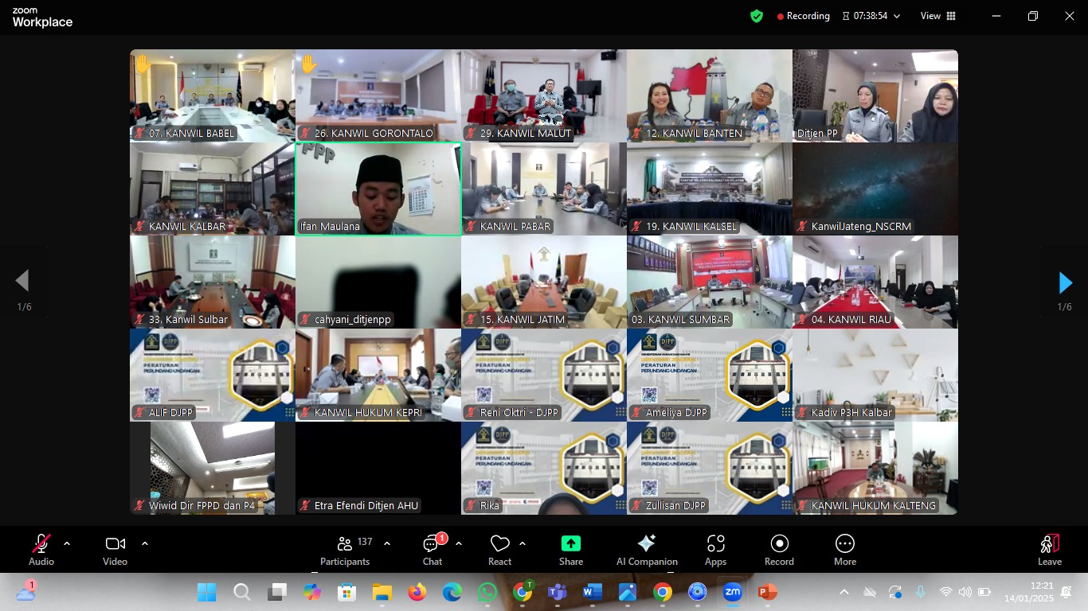Expand the audio settings arrow
The height and width of the screenshot is (611, 1088).
pyautogui.click(x=67, y=543)
